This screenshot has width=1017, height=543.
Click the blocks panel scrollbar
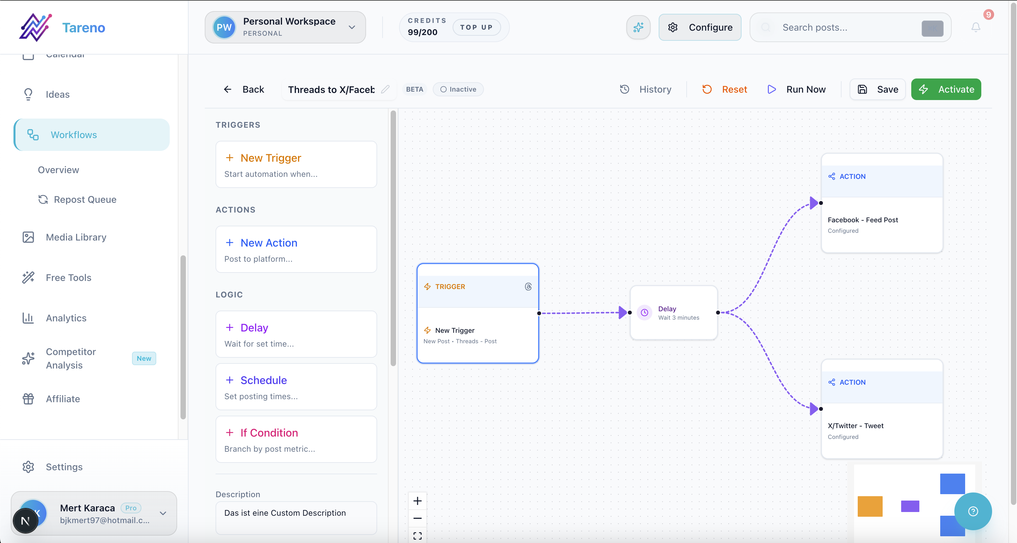point(393,238)
